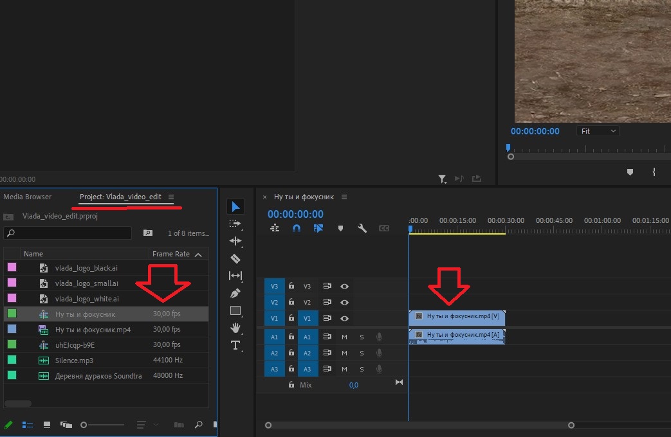Screen dimensions: 671x437
Task: Toggle project writable pencil icon
Action: pyautogui.click(x=8, y=425)
